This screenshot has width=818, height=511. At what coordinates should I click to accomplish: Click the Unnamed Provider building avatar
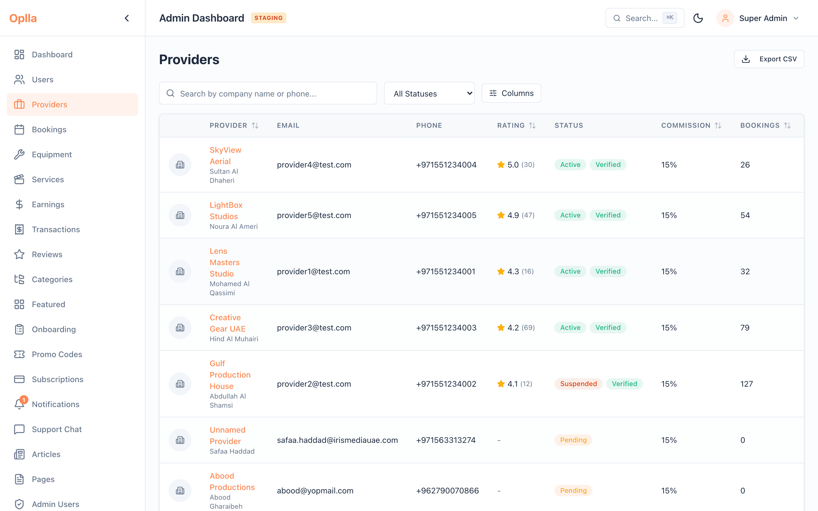click(x=180, y=440)
